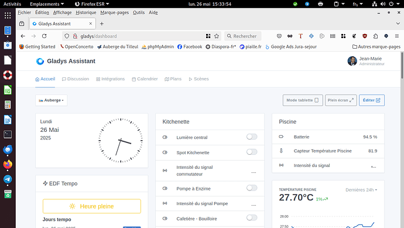Open the Firefox ESR app menu in the top bar
The image size is (404, 228).
coord(92,4)
